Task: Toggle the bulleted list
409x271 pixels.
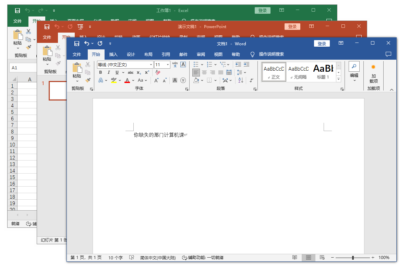Action: click(195, 64)
